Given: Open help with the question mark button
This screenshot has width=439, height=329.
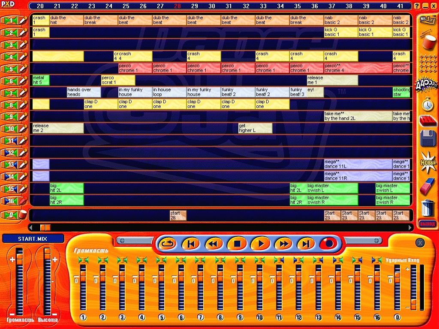Looking at the screenshot, I should click(417, 6).
